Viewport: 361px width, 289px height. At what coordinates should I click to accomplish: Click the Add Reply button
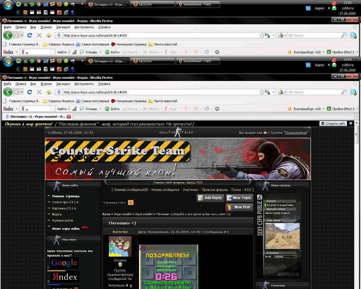point(210,198)
